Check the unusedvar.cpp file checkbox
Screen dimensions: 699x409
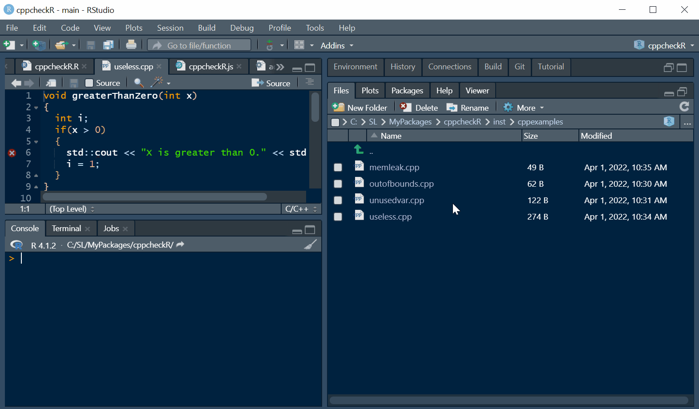(338, 200)
